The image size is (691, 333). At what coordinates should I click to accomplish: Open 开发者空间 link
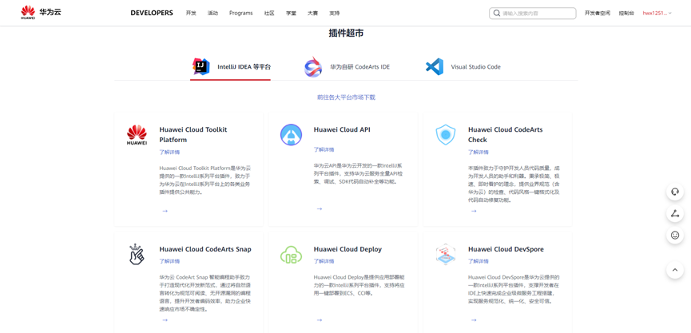pyautogui.click(x=597, y=14)
